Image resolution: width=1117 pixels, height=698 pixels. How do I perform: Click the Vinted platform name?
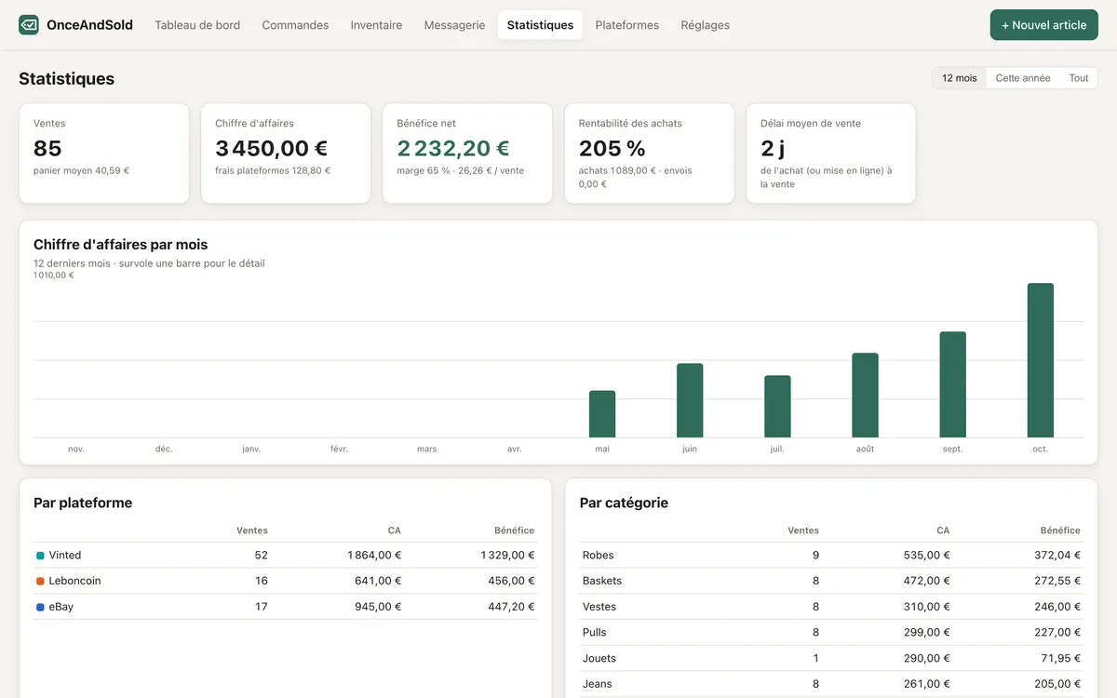tap(65, 556)
